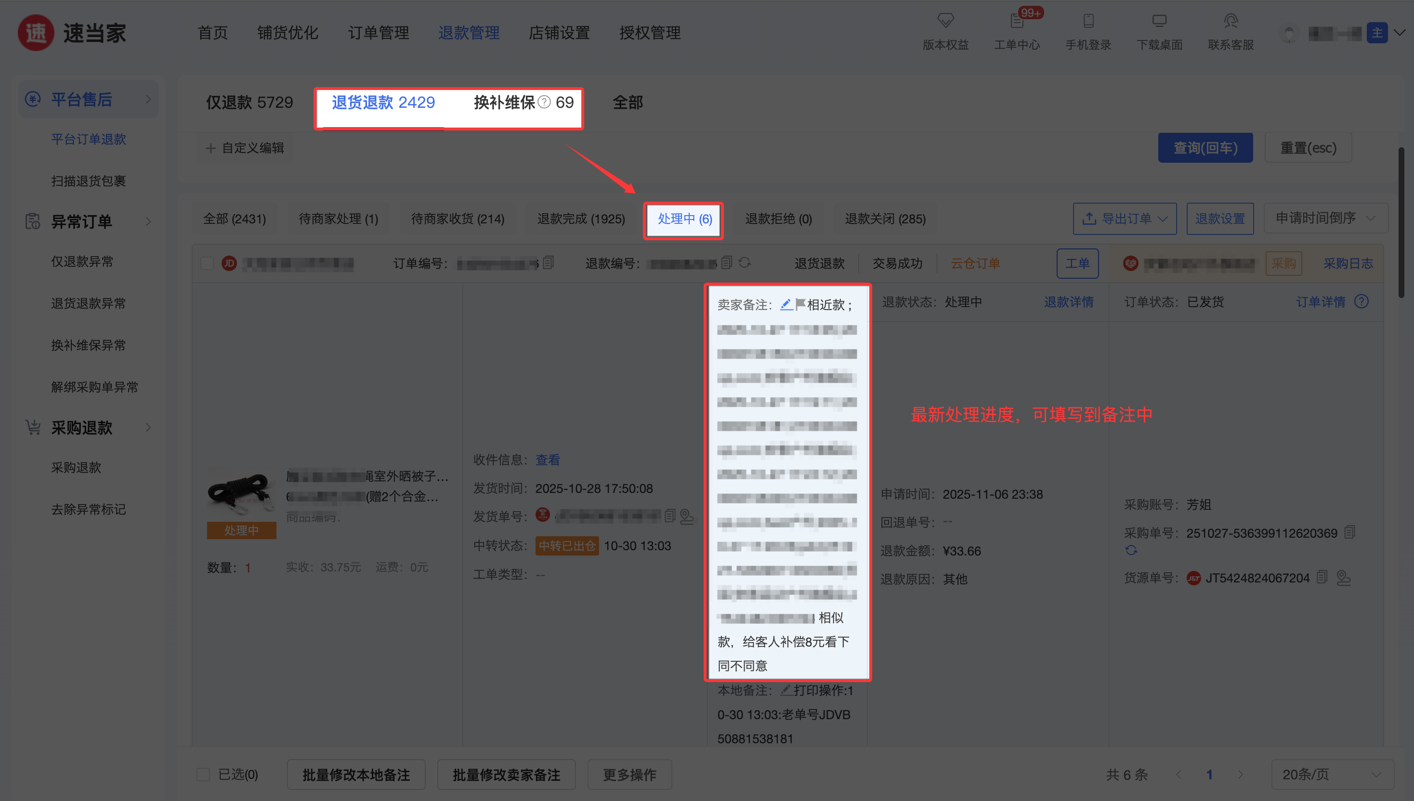This screenshot has width=1414, height=801.
Task: Toggle the 已选(0) select-all checkbox
Action: coord(203,775)
